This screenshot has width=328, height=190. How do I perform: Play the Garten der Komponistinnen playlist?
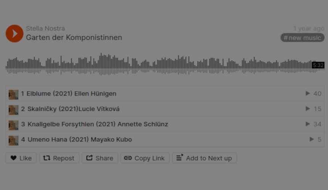(x=14, y=33)
